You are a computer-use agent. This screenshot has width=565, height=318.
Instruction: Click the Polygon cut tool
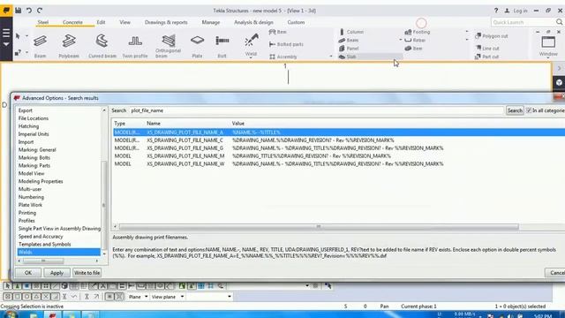pyautogui.click(x=492, y=36)
